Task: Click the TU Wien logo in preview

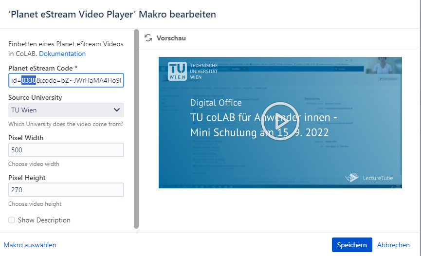Action: pos(193,71)
